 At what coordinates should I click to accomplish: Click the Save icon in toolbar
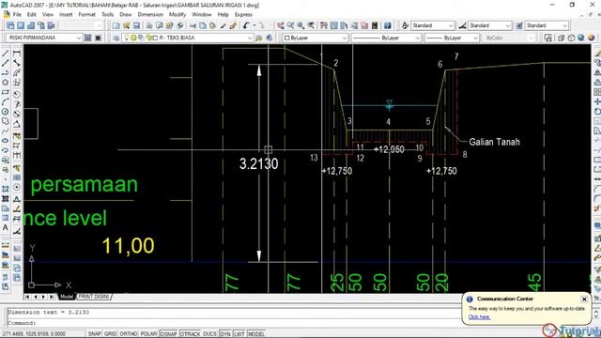tap(136, 25)
